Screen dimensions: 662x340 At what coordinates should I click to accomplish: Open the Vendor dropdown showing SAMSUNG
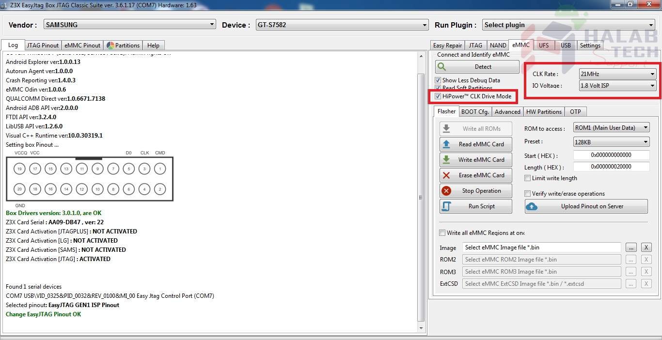130,25
